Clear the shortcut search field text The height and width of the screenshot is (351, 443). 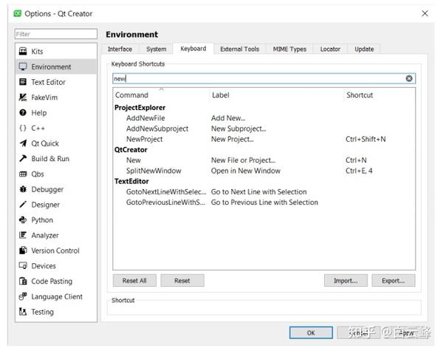[409, 78]
